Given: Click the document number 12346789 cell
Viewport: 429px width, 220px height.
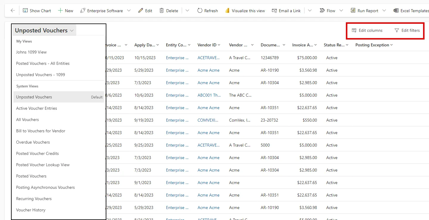Looking at the screenshot, I should [x=270, y=58].
